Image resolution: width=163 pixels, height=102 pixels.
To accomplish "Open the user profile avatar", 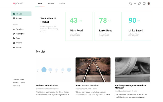I will point(149,3).
